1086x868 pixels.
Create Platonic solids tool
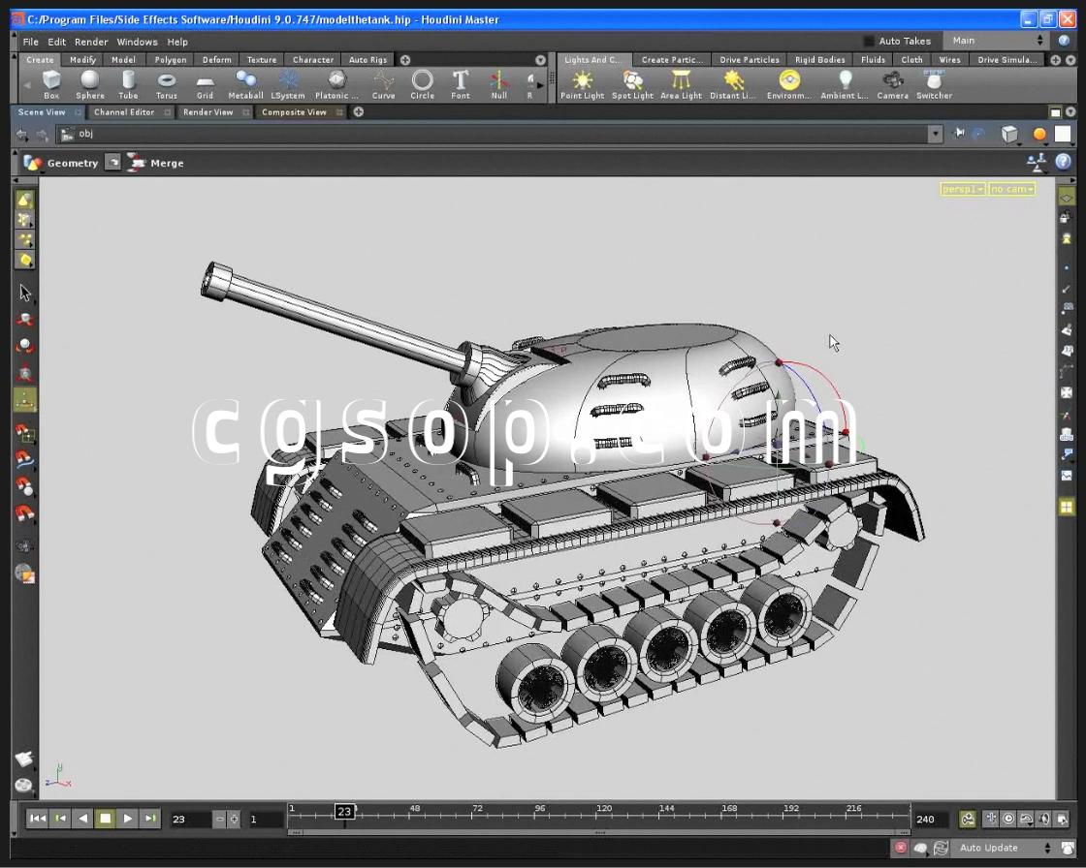[336, 84]
